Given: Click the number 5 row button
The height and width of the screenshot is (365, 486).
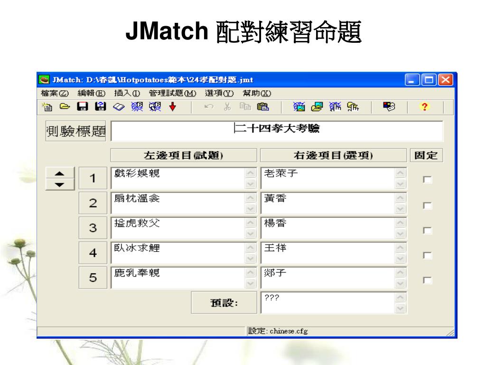Looking at the screenshot, I should coord(93,277).
